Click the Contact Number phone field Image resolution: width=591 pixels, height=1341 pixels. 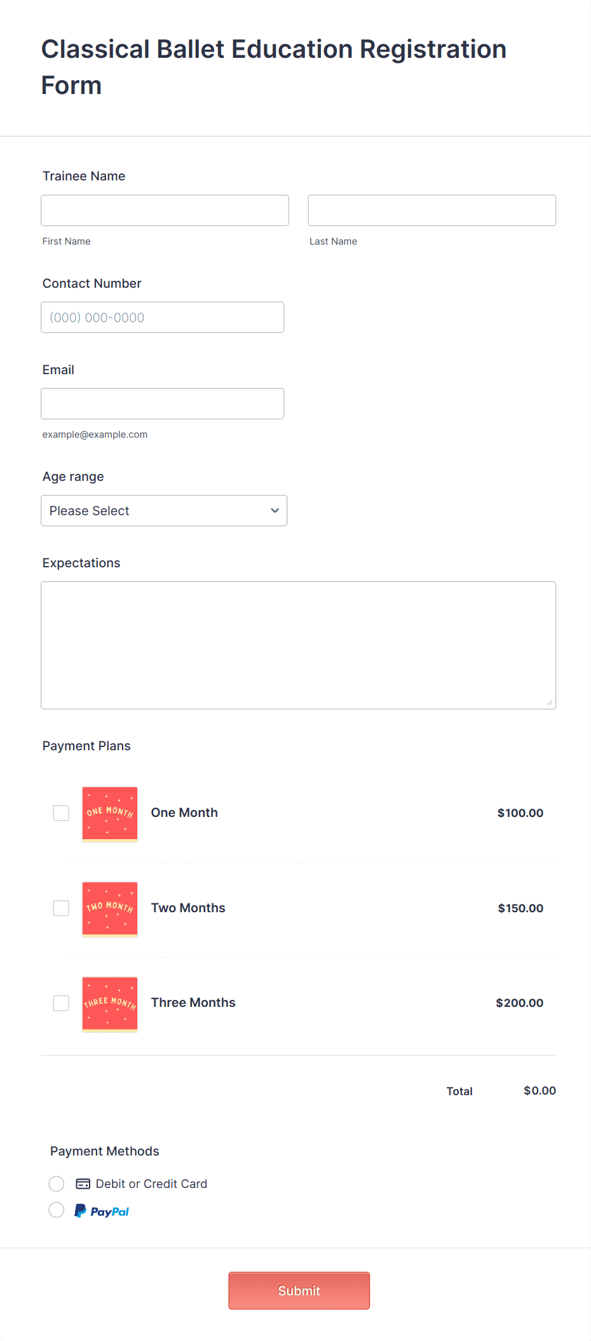click(162, 317)
